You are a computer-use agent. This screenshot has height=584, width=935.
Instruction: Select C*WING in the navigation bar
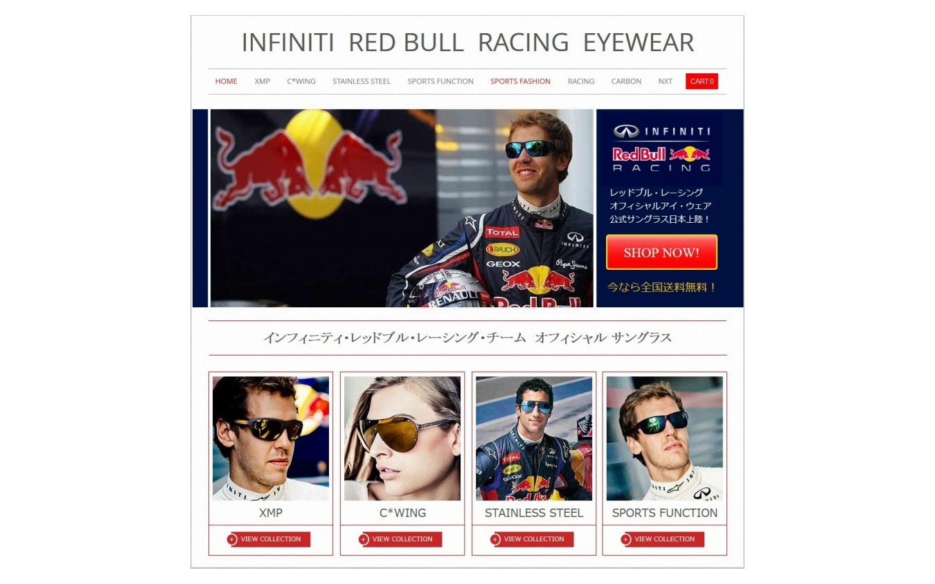coord(301,82)
